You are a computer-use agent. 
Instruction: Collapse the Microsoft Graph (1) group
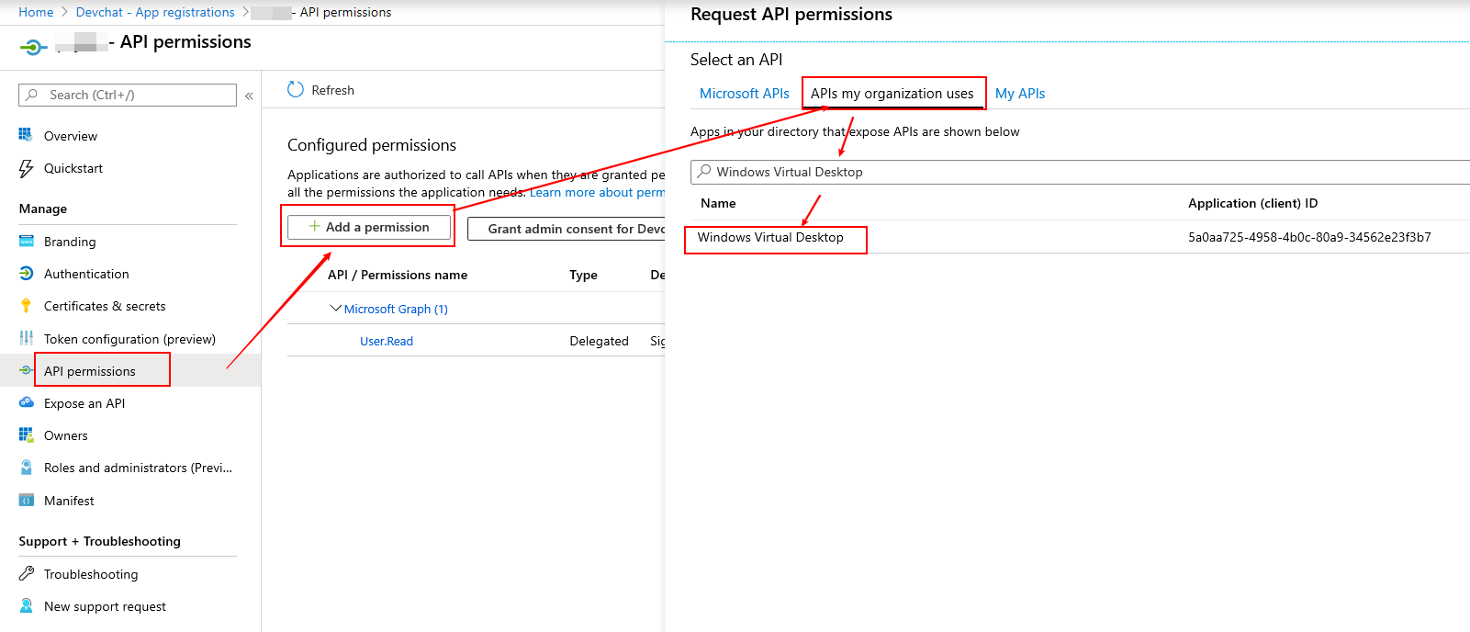[x=335, y=308]
